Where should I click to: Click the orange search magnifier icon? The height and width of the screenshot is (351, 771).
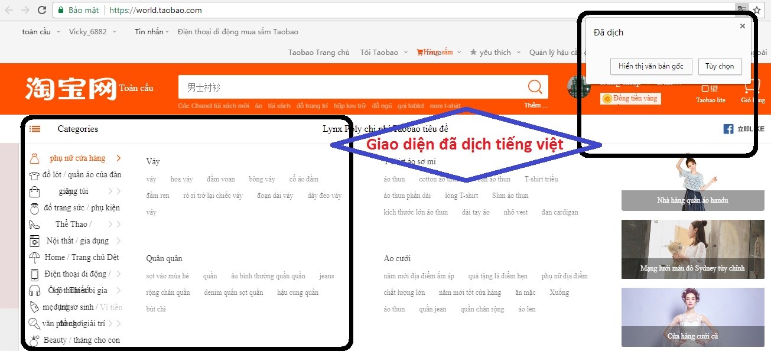coord(535,87)
